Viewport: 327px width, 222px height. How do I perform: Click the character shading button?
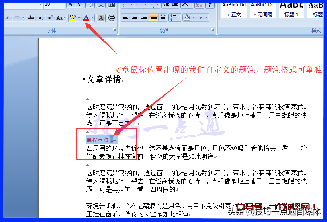click(101, 18)
